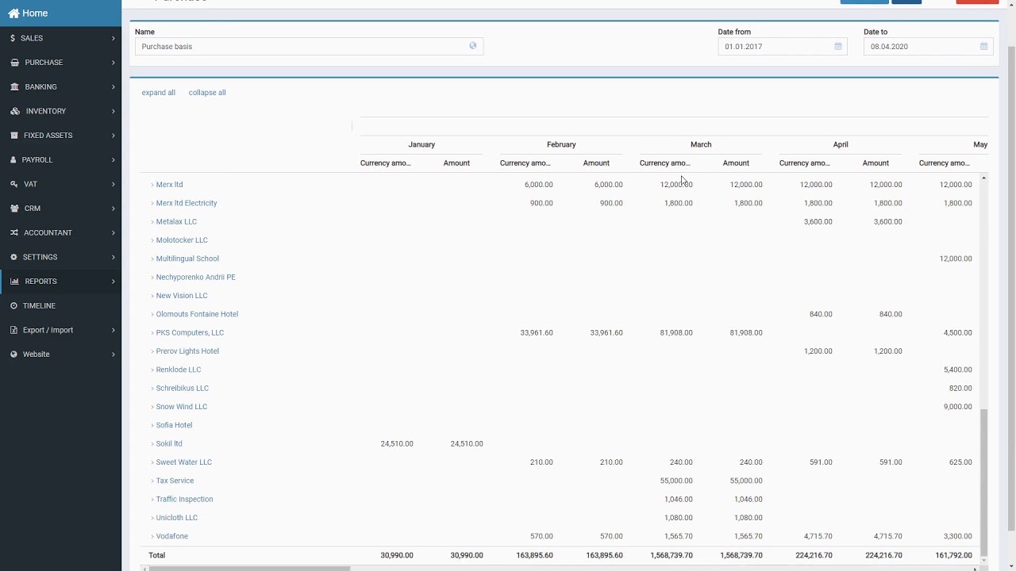Expand the REPORTS menu arrow
This screenshot has height=571, width=1016.
click(x=114, y=282)
